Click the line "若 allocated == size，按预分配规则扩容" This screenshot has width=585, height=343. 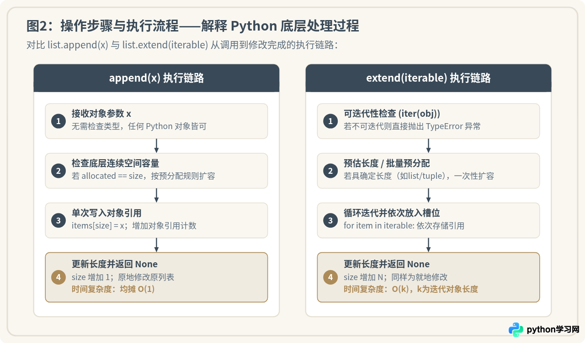pos(144,176)
